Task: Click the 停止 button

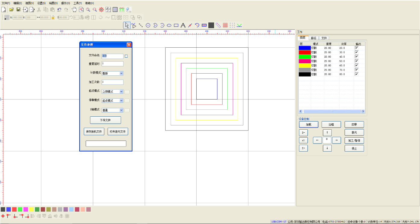Action: [x=354, y=148]
